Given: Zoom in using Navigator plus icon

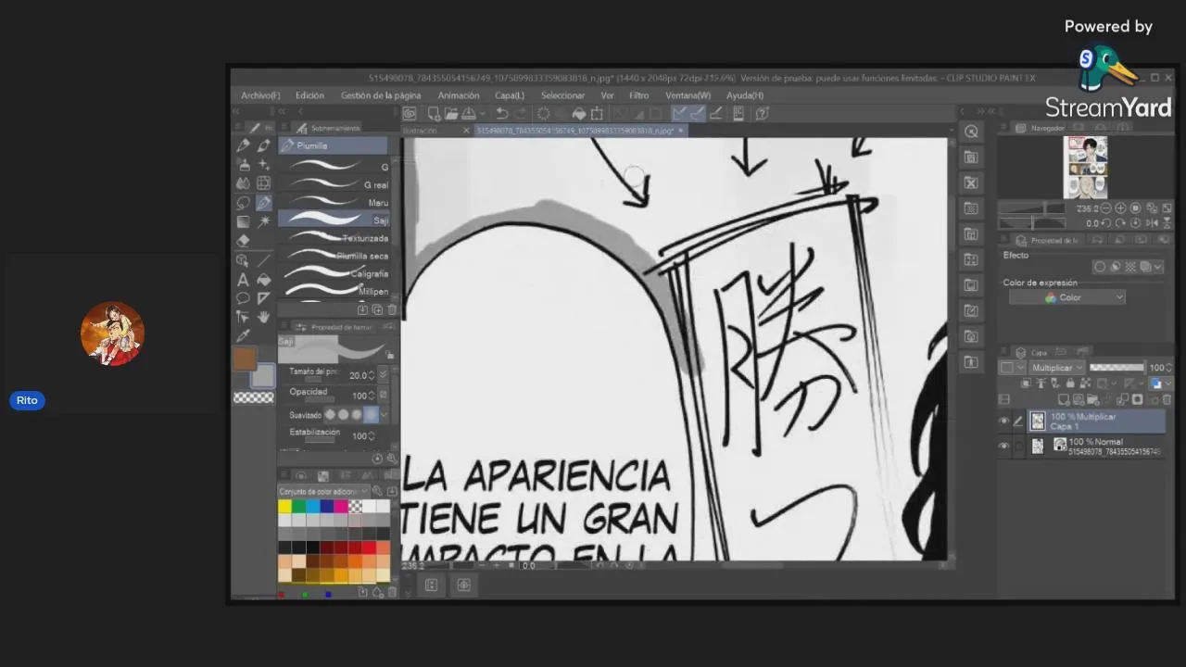Looking at the screenshot, I should tap(1121, 208).
